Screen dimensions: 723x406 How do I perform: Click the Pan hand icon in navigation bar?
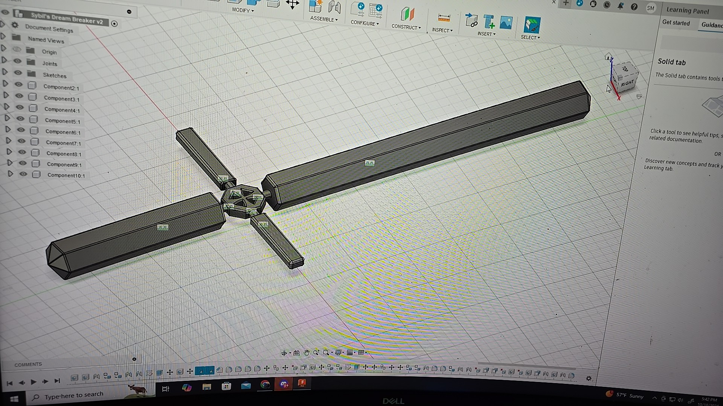coord(307,353)
